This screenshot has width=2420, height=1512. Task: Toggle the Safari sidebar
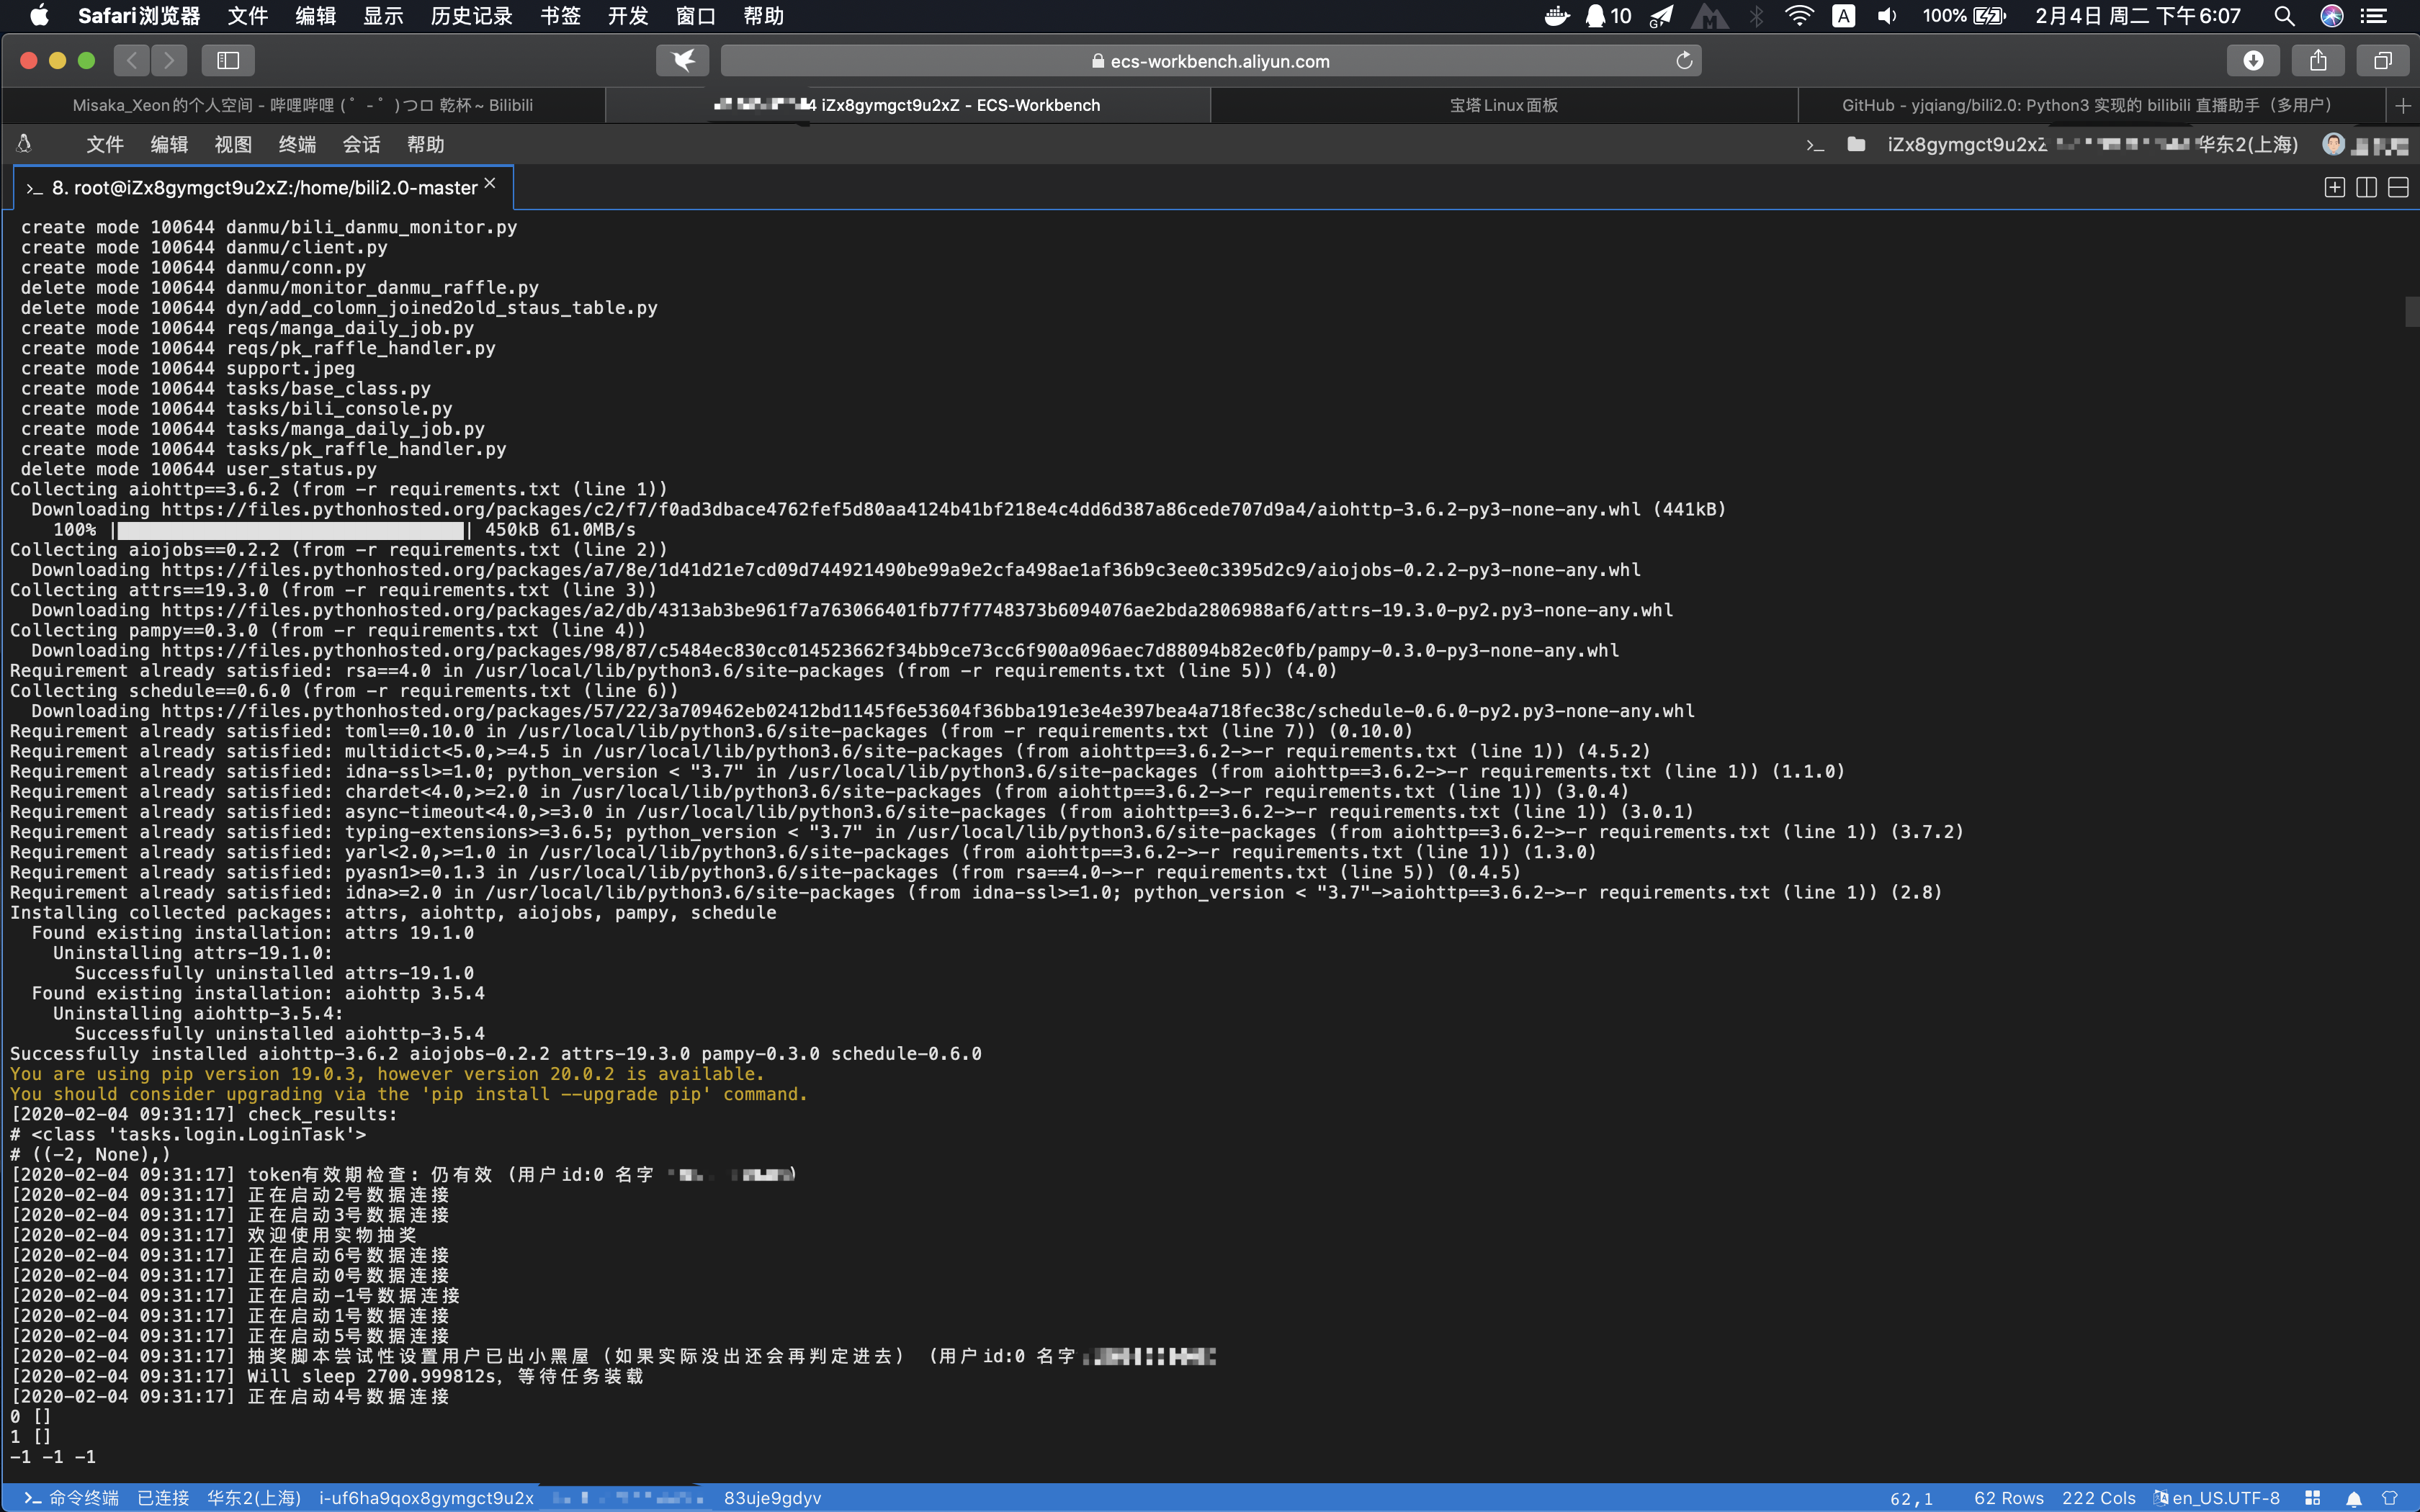228,60
